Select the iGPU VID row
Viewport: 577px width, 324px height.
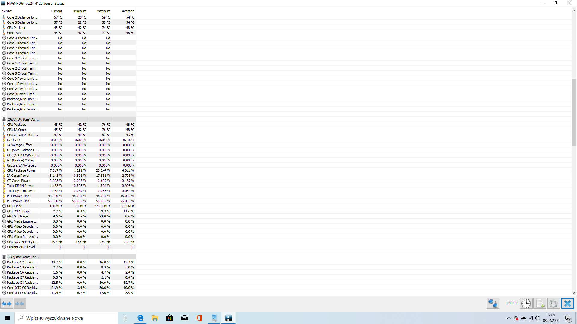(x=69, y=140)
